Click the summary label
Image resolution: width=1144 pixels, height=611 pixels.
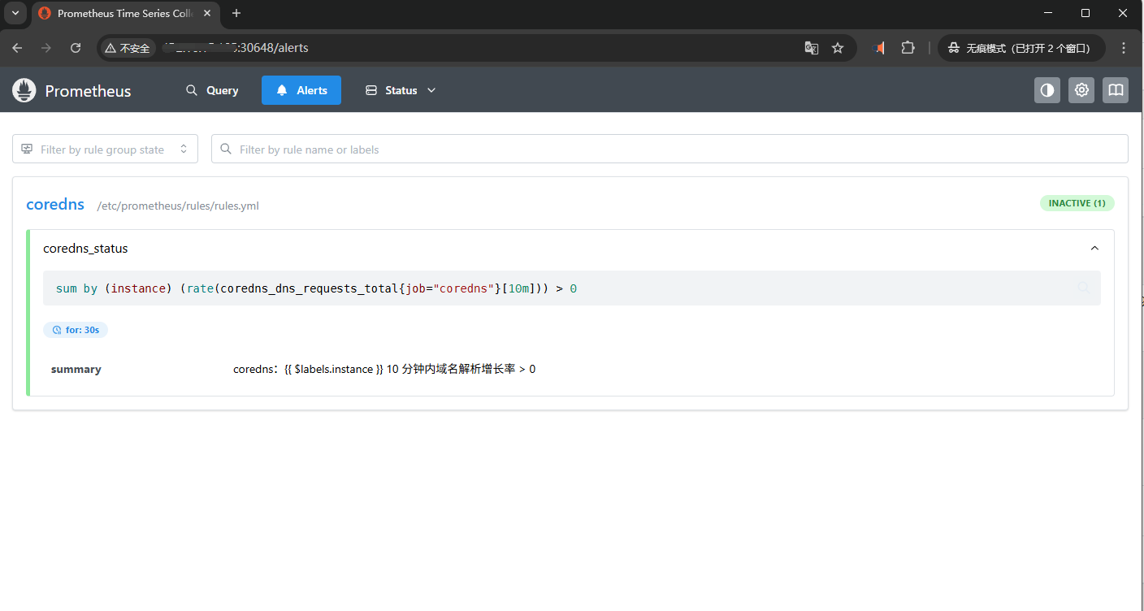[76, 369]
